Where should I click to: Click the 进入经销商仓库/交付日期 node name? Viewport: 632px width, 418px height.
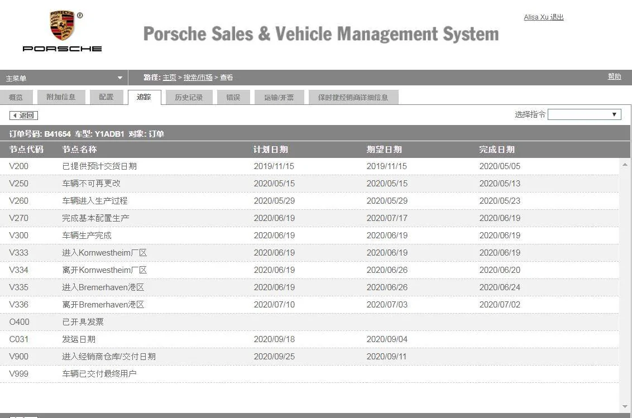tap(109, 357)
